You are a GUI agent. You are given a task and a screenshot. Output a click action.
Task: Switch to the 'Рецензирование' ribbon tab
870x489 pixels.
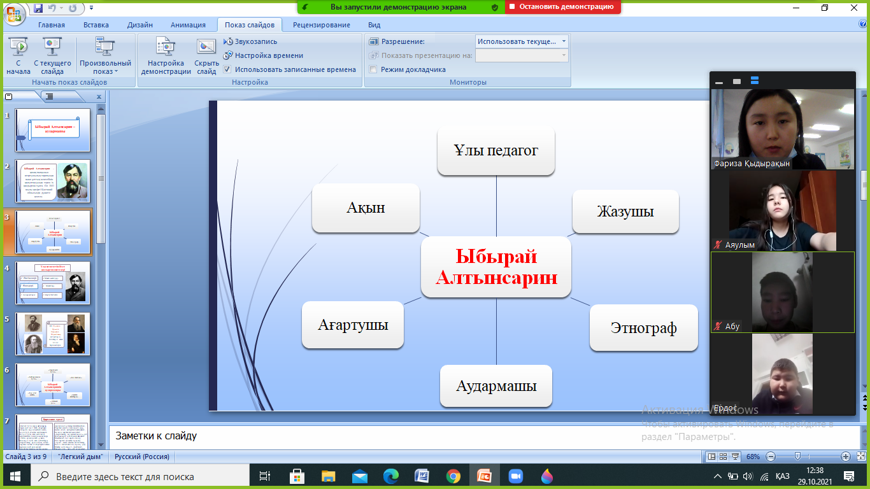click(321, 25)
